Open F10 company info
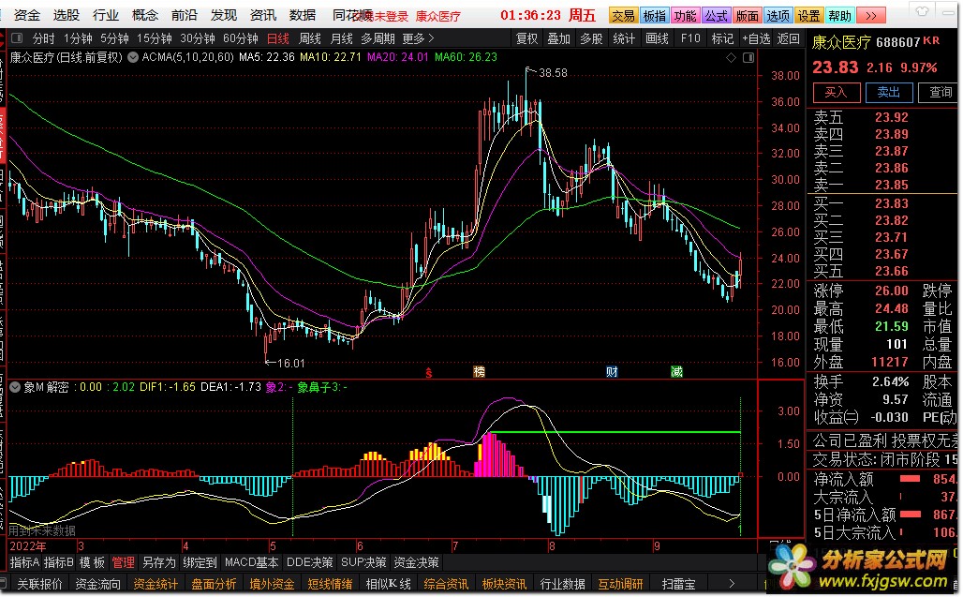963x597 pixels. click(690, 38)
